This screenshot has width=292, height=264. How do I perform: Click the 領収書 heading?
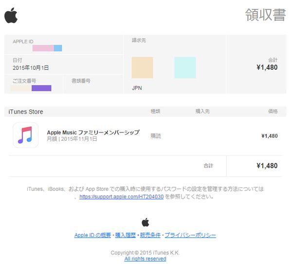(265, 15)
